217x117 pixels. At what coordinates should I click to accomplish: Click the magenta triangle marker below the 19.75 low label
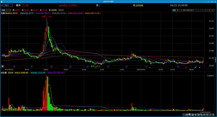point(96,67)
